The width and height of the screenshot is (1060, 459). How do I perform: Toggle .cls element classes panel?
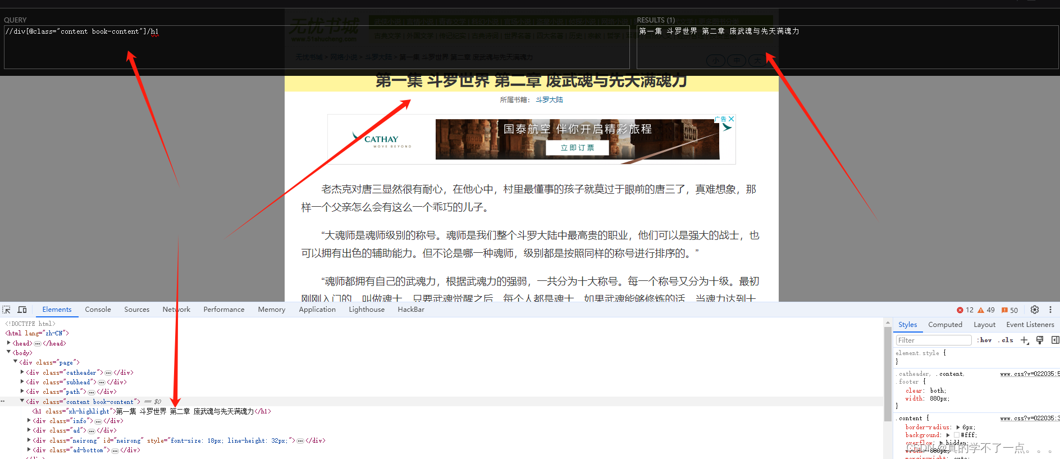(1006, 340)
